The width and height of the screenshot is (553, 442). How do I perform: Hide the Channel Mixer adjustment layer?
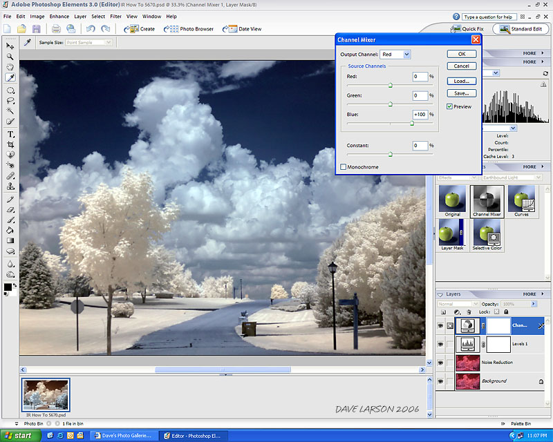point(440,326)
